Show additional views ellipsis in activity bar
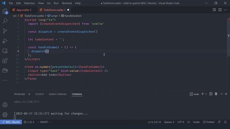Screen dimensions: 230x129 5,80
